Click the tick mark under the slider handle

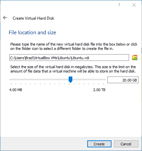(70, 84)
